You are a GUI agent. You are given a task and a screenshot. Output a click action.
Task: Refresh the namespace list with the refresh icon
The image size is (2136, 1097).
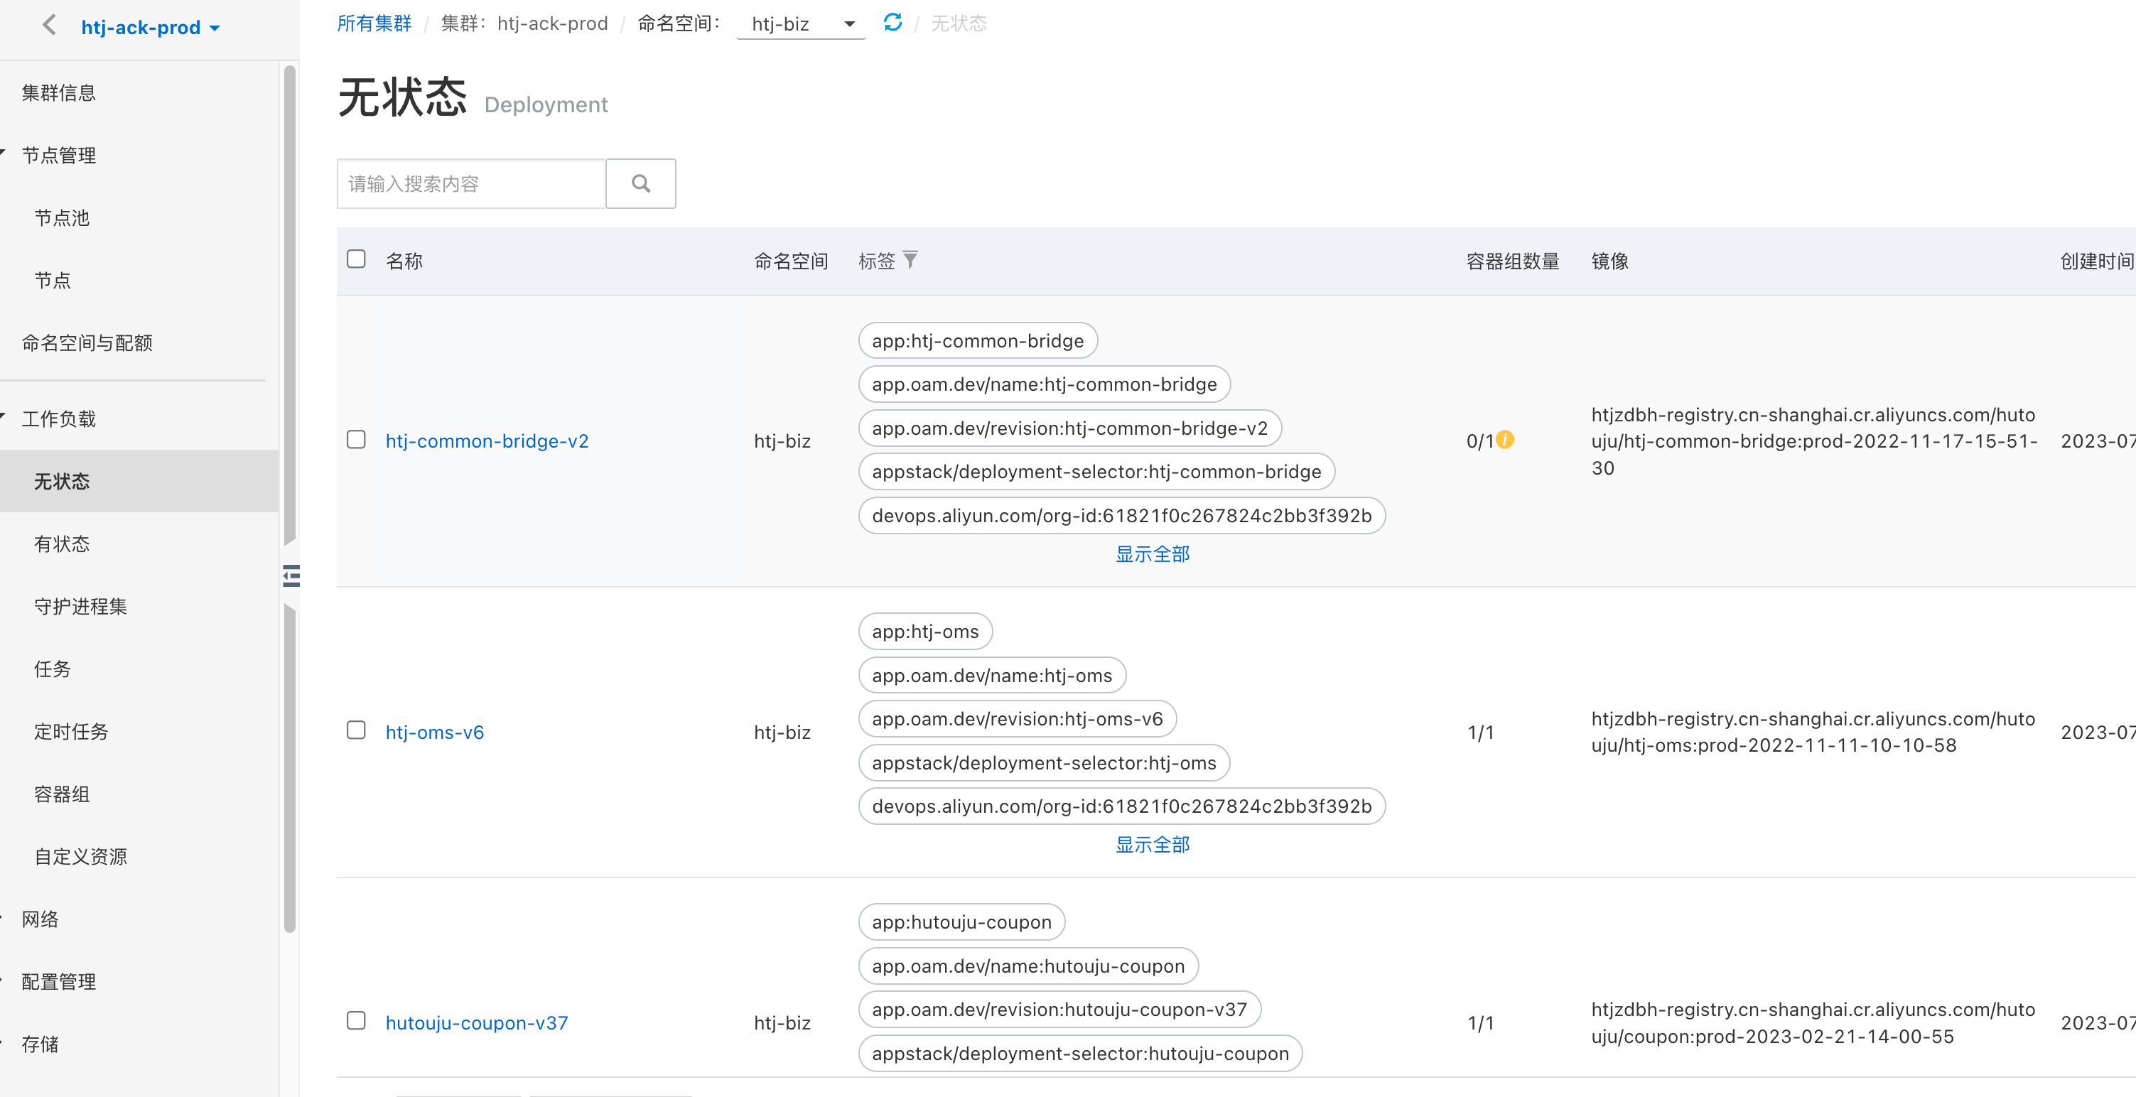(x=892, y=23)
